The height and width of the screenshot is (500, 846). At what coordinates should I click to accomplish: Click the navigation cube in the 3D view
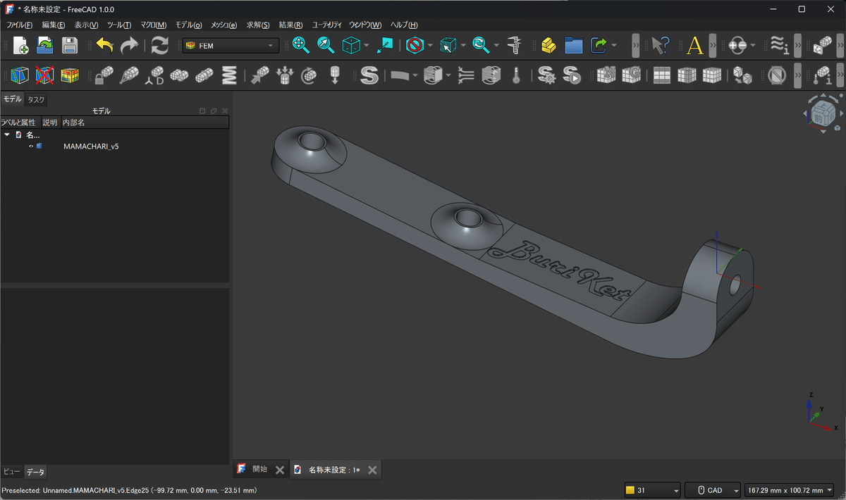tap(823, 113)
